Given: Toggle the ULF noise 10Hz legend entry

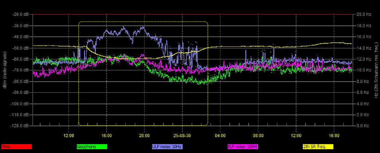Looking at the screenshot, I should click(x=167, y=147).
